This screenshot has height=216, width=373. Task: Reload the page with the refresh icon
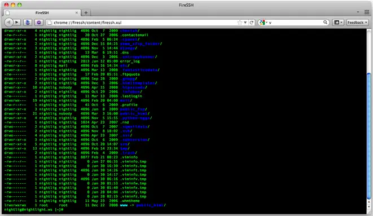(252, 23)
